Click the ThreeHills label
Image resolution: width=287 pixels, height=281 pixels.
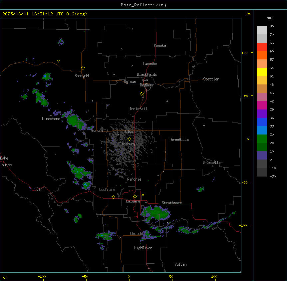179,139
